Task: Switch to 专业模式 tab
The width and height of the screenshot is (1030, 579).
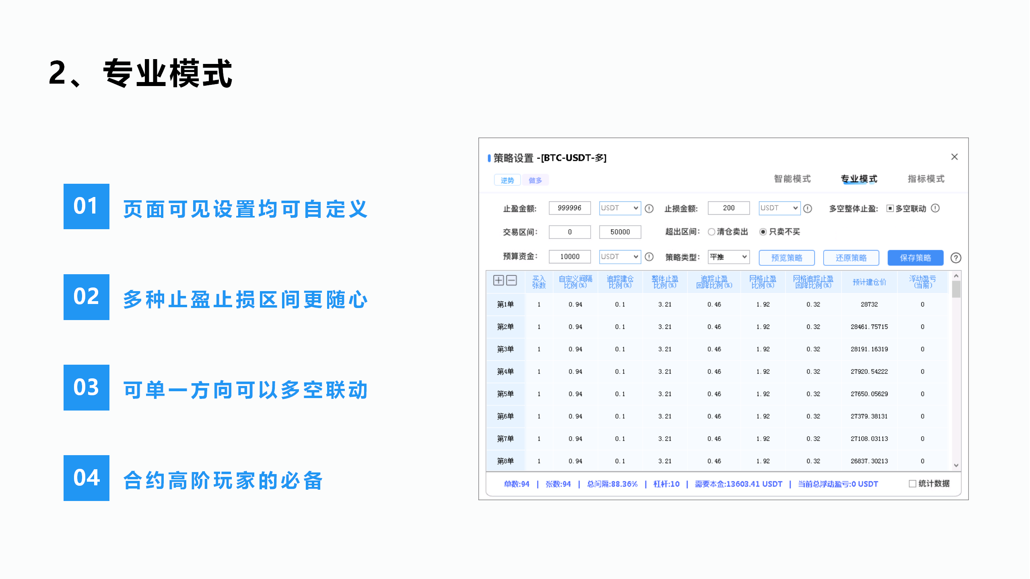Action: [x=859, y=179]
